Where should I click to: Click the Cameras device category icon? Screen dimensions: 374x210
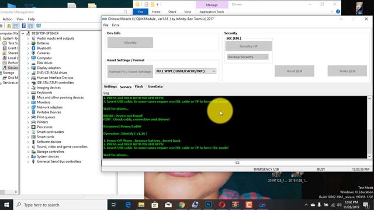point(33,53)
